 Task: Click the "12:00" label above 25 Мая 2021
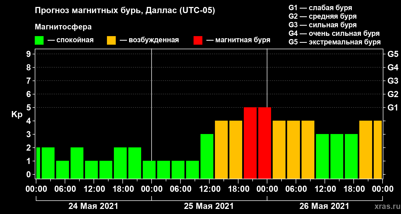(209, 189)
